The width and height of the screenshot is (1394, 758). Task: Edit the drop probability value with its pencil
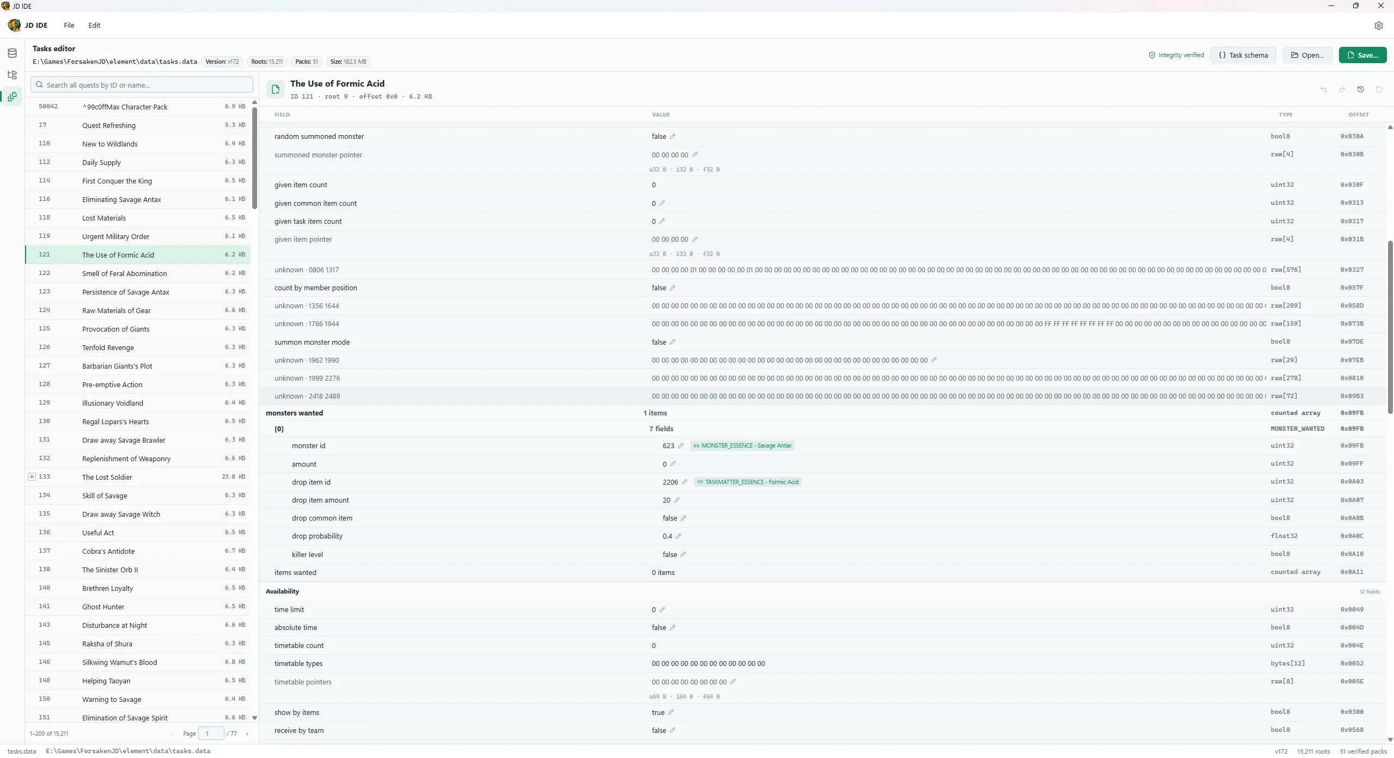click(x=678, y=536)
